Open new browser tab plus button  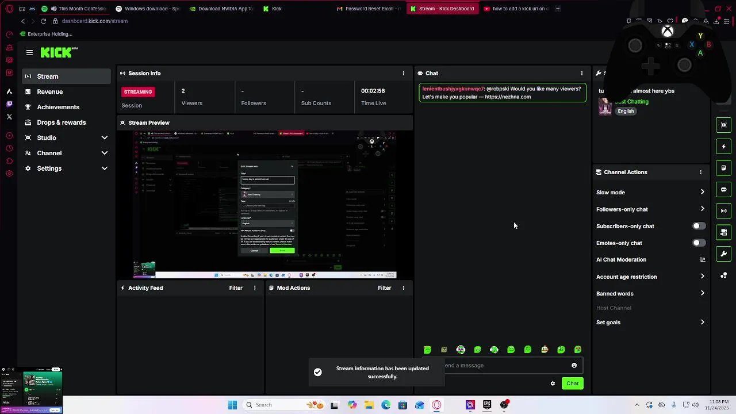tap(558, 9)
